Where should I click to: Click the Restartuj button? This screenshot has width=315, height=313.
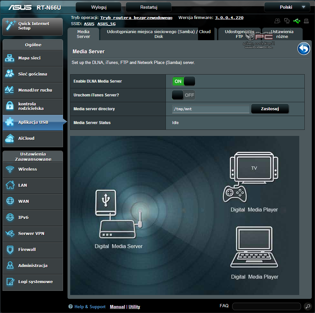[x=148, y=7]
